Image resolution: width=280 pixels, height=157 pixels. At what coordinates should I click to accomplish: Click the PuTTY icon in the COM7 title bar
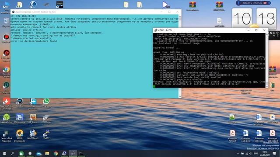[x=156, y=30]
